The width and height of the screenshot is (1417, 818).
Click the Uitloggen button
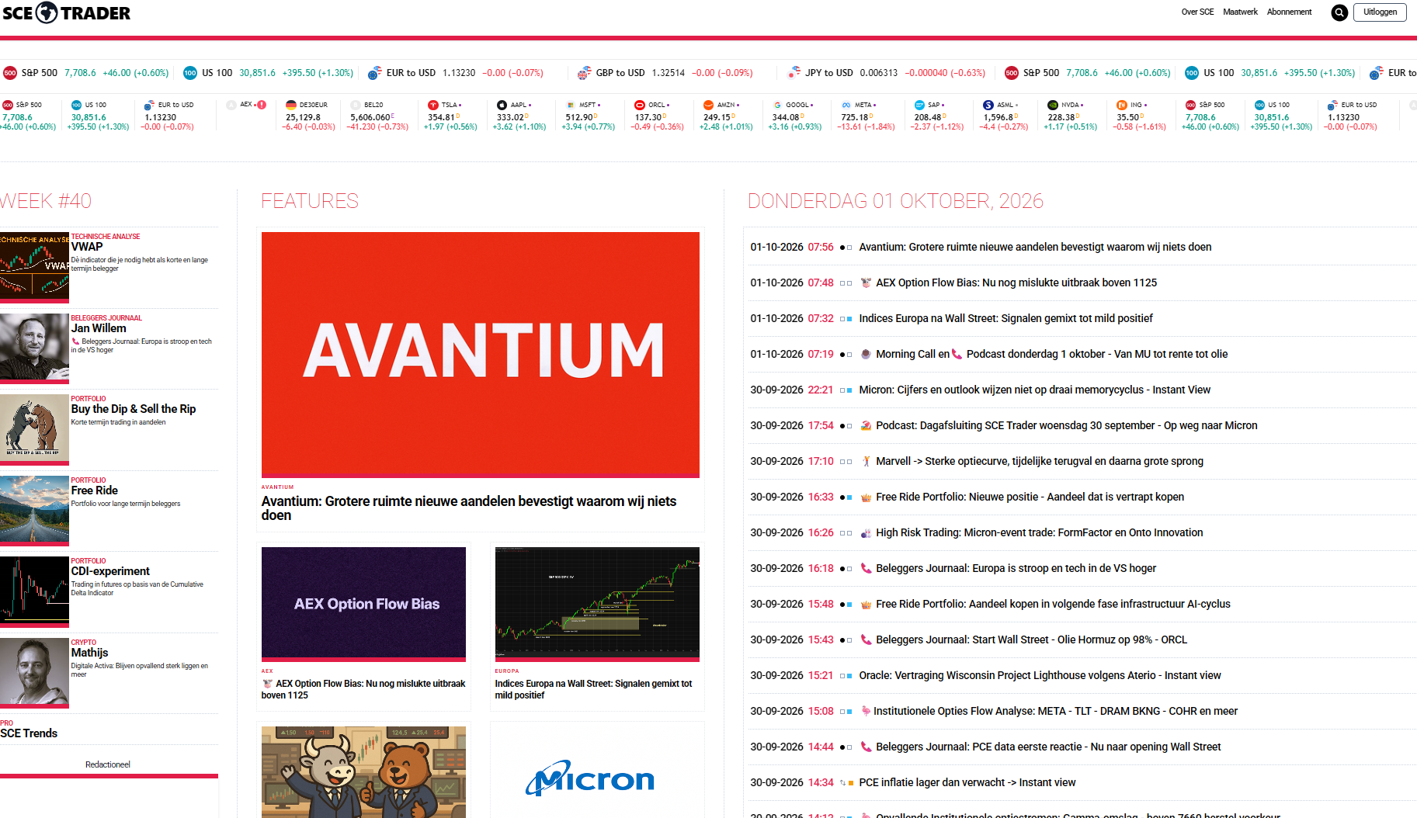click(x=1380, y=12)
